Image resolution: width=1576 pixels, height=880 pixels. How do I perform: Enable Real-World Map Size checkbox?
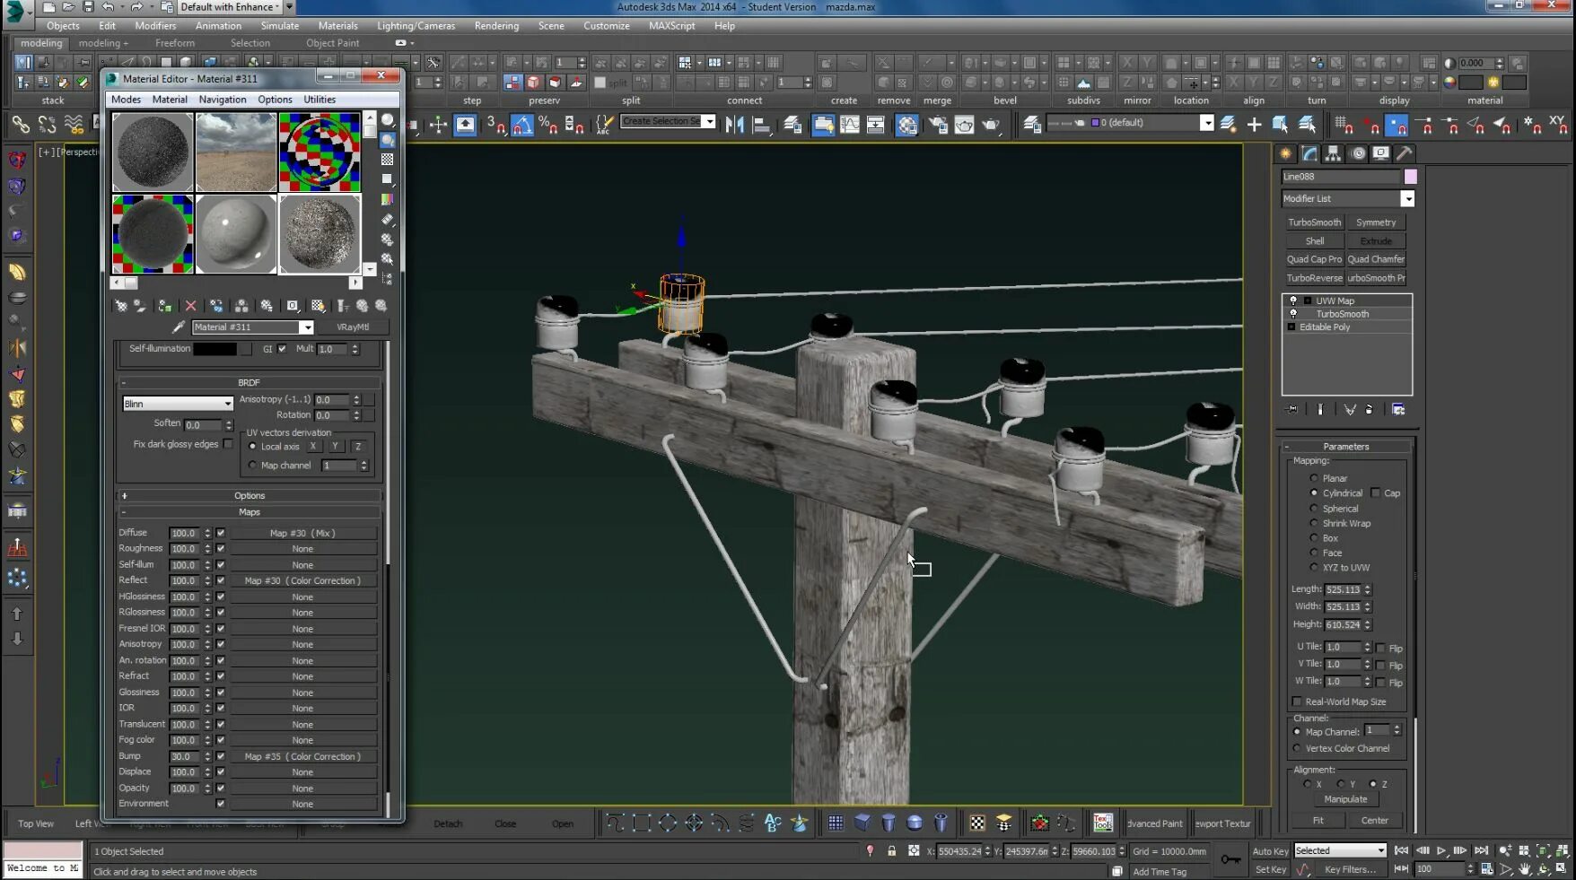coord(1297,701)
